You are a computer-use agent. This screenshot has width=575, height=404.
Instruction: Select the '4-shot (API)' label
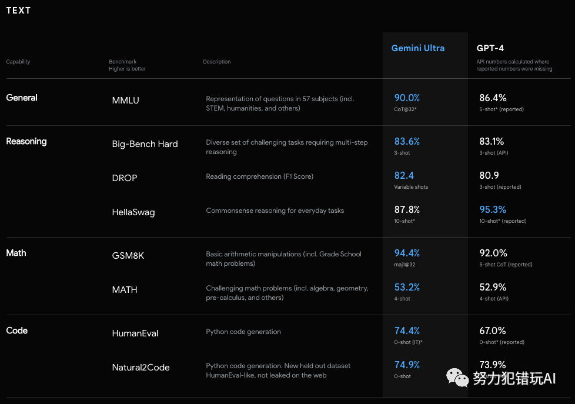tap(494, 299)
